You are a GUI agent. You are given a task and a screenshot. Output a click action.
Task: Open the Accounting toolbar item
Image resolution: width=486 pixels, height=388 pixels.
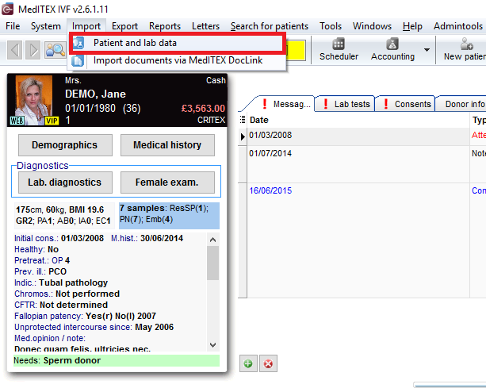[x=392, y=50]
